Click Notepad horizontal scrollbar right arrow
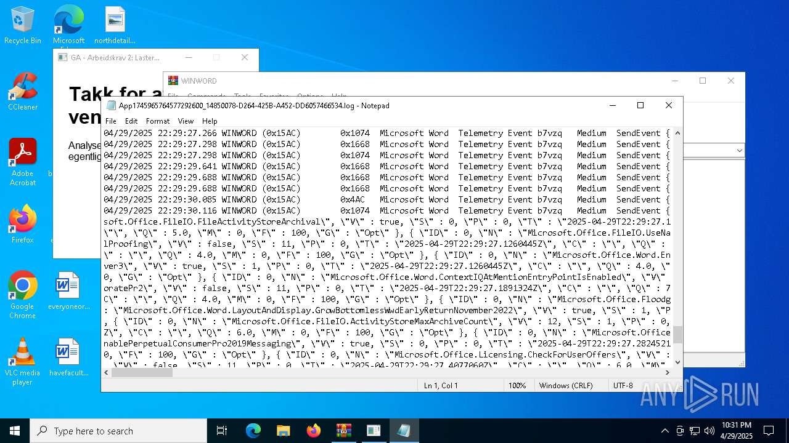The image size is (789, 443). click(667, 372)
